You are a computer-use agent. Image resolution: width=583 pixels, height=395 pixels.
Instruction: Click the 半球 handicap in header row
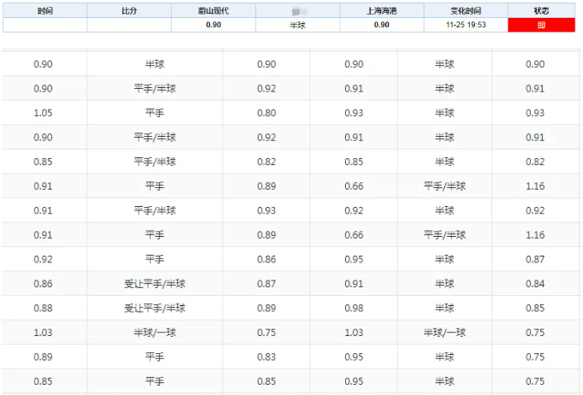coord(297,26)
